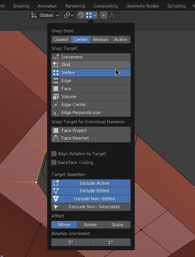Click the Edge snap lines icon
The image size is (195, 257).
(56, 81)
